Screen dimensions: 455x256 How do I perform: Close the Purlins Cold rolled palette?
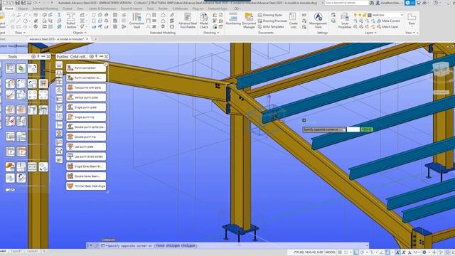click(x=106, y=56)
